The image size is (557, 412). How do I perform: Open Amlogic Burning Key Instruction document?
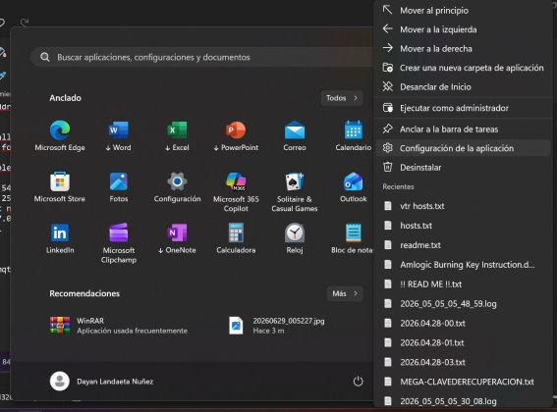(x=463, y=265)
